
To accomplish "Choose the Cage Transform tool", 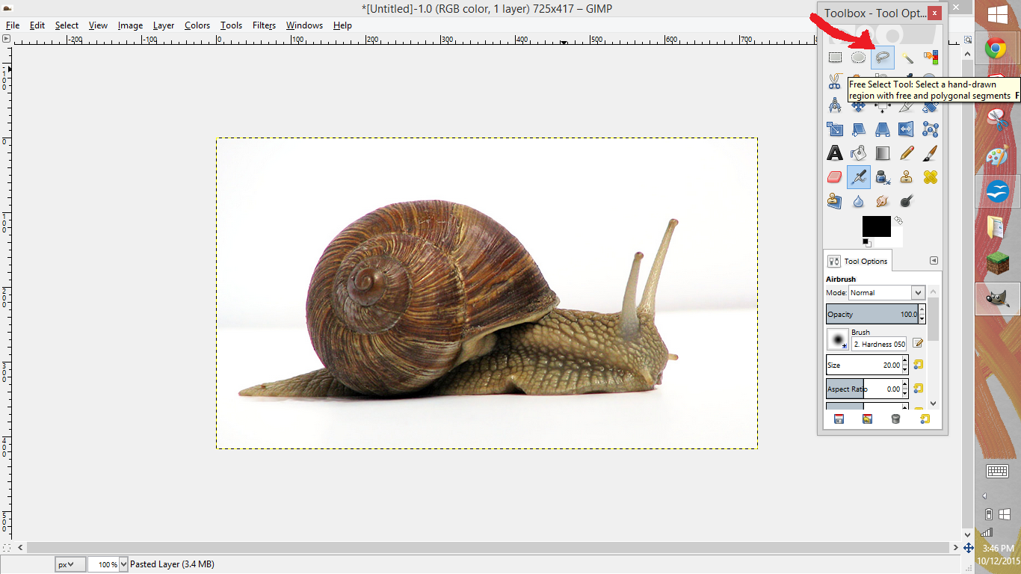I will 931,129.
